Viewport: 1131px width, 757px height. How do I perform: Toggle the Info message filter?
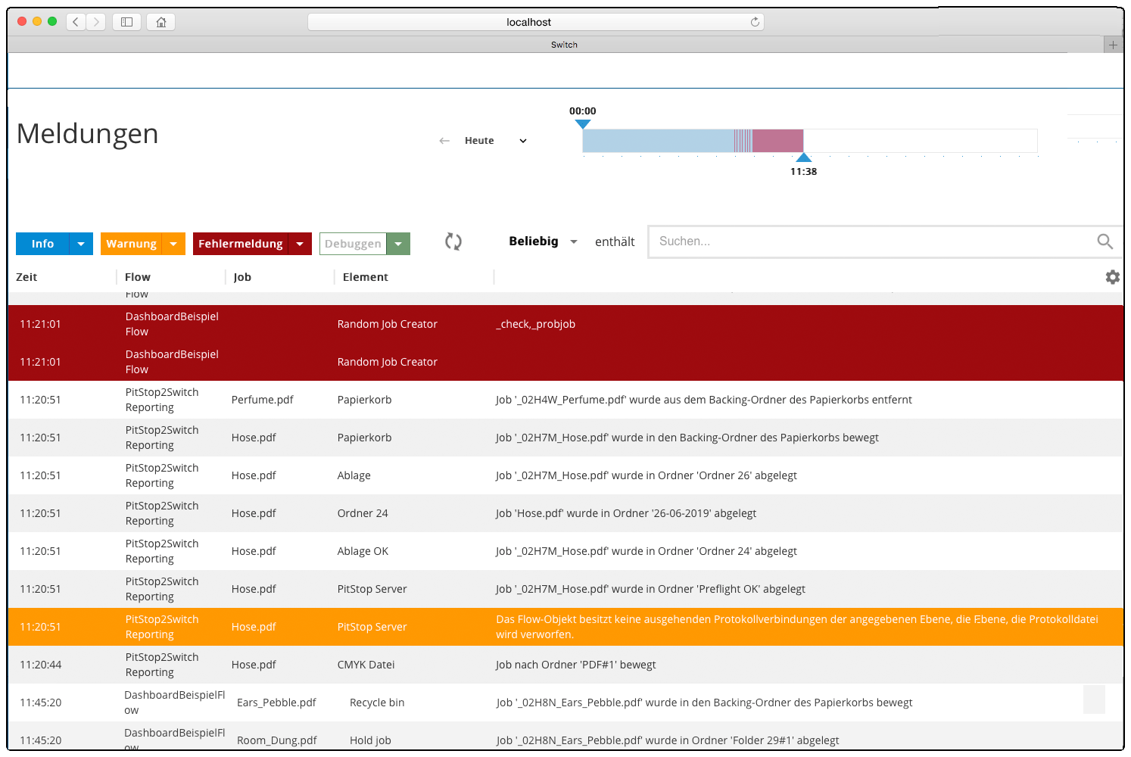click(x=42, y=244)
